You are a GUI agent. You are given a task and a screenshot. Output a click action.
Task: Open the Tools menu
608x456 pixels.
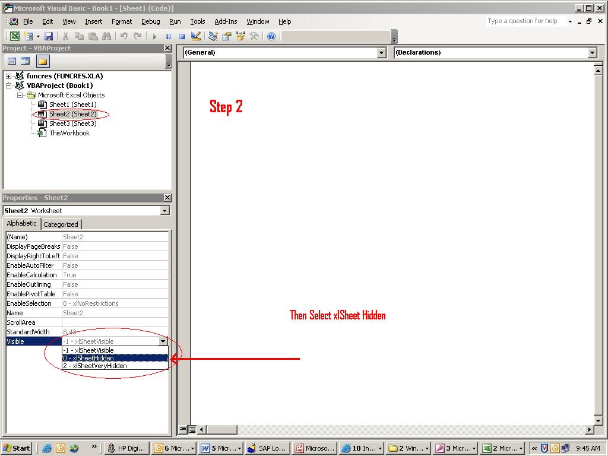click(x=197, y=21)
